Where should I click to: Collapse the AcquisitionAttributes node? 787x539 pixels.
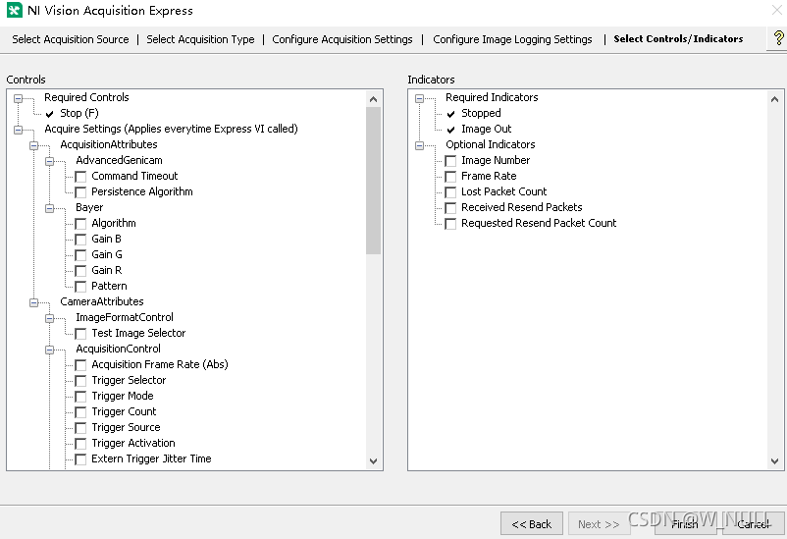(33, 145)
